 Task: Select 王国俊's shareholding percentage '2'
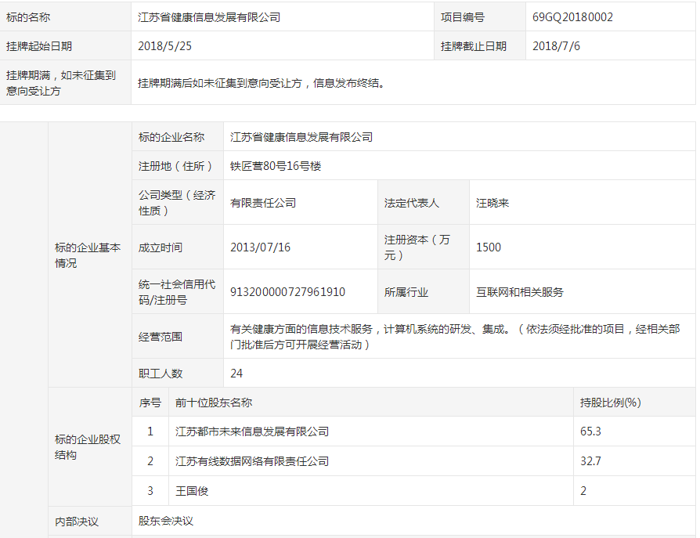tap(583, 491)
